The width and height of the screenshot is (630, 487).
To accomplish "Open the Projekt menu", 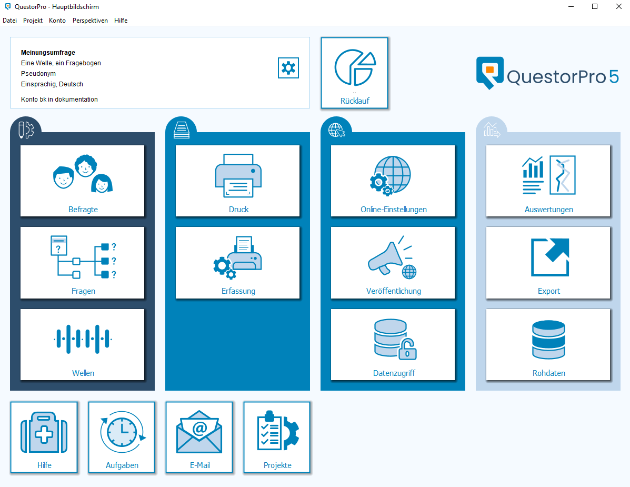I will (33, 21).
